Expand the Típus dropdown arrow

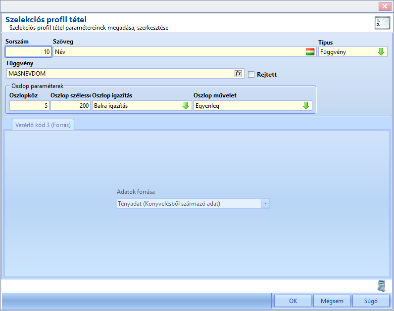point(381,52)
